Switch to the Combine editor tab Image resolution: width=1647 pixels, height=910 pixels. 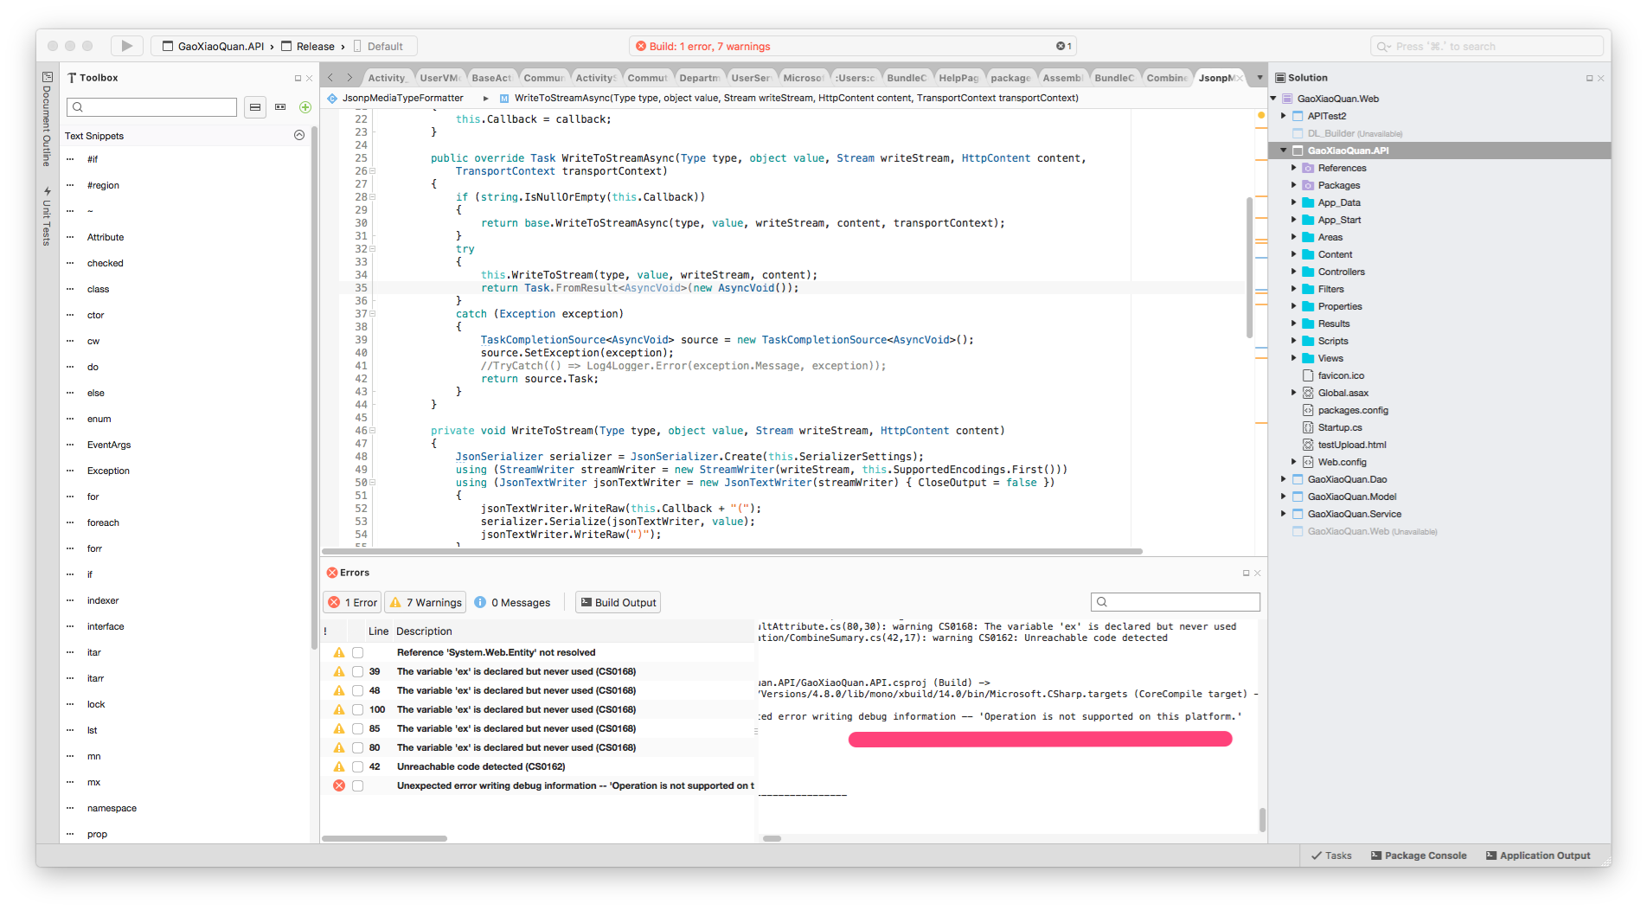click(1165, 78)
